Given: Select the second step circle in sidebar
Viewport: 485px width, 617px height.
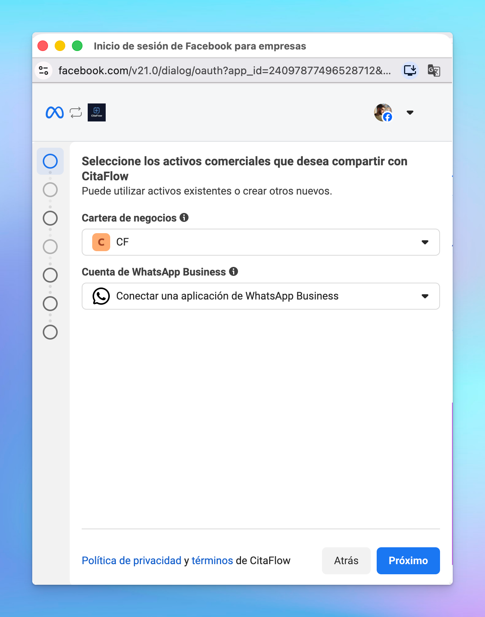Looking at the screenshot, I should pyautogui.click(x=50, y=190).
